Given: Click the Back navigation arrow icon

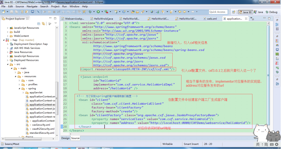Looking at the screenshot, I should 184,12.
